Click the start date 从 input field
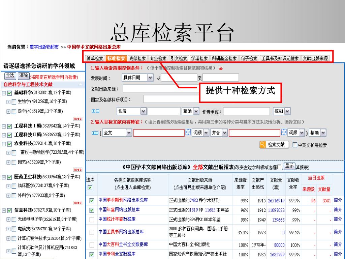The height and width of the screenshot is (259, 345). (x=179, y=78)
